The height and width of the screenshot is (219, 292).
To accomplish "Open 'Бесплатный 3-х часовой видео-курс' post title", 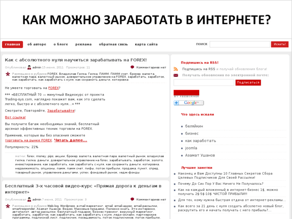I will [83, 189].
